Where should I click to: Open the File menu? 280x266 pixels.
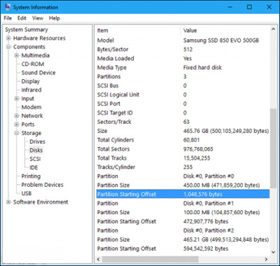point(8,18)
